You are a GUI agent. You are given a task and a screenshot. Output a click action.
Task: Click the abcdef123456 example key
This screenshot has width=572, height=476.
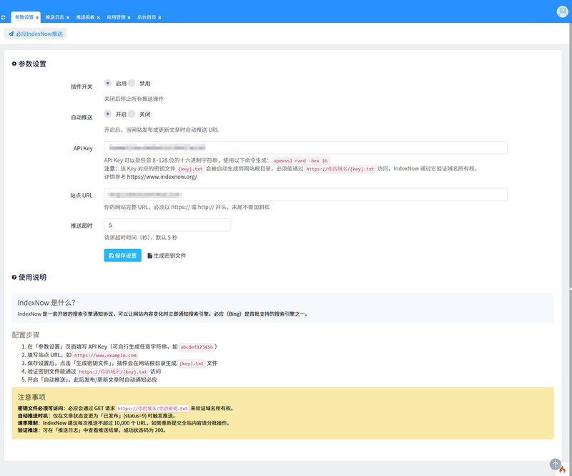197,347
